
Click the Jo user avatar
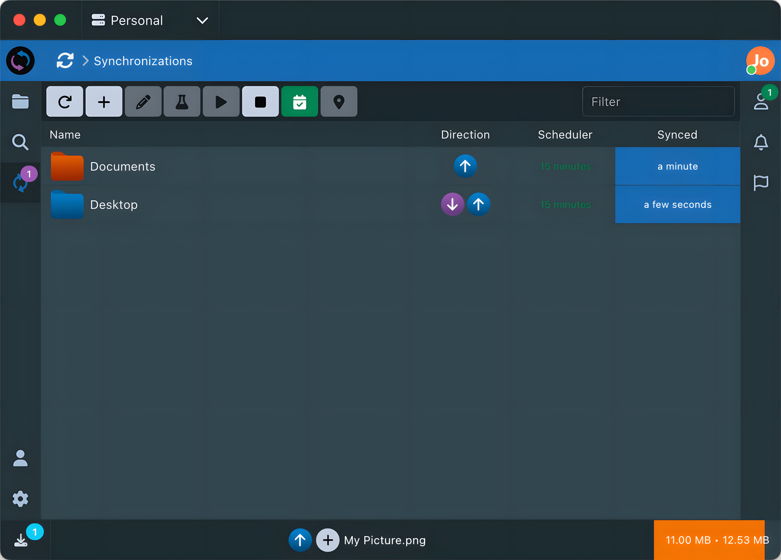coord(761,61)
